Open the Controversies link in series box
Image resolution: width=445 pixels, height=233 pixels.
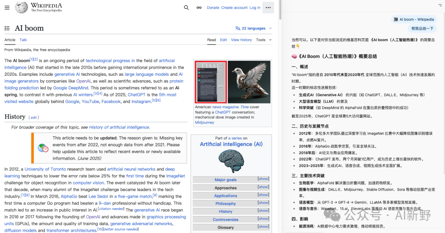225,219
